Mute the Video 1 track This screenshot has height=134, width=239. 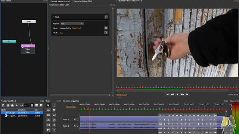pyautogui.click(x=75, y=120)
